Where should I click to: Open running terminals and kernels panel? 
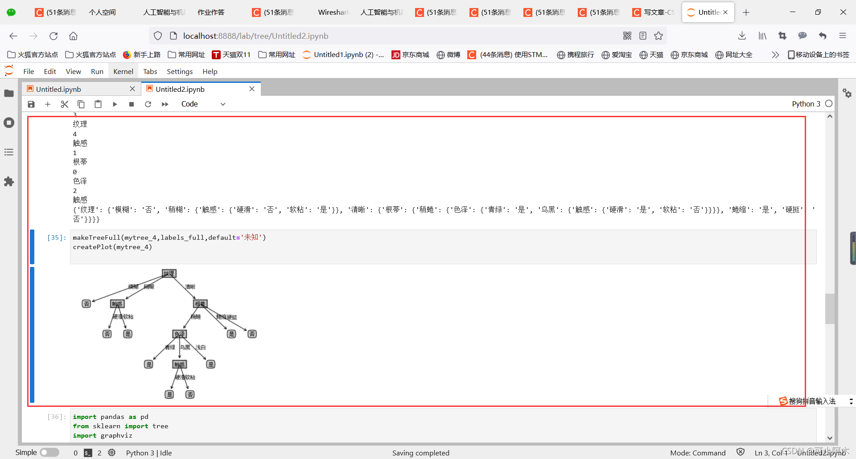[x=9, y=123]
